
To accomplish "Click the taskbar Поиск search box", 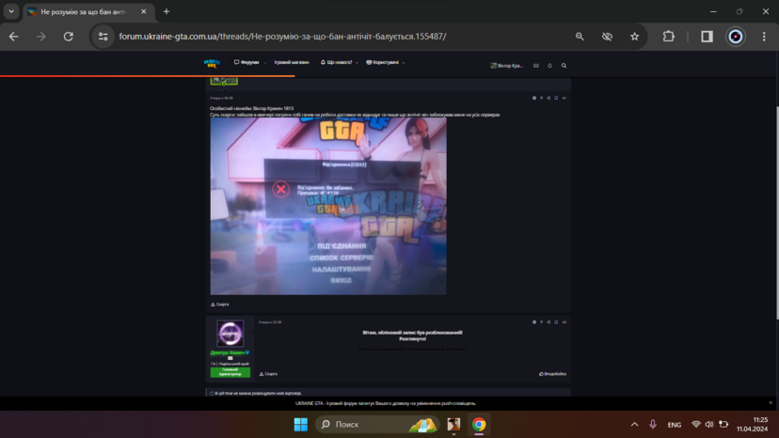I will (x=377, y=425).
